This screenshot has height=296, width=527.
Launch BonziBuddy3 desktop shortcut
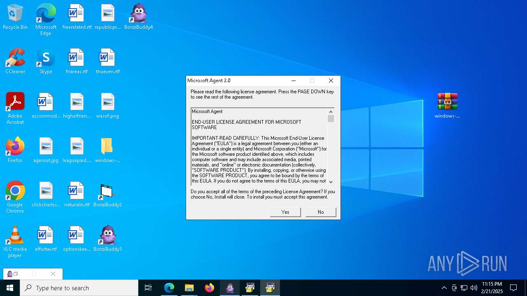click(x=107, y=239)
